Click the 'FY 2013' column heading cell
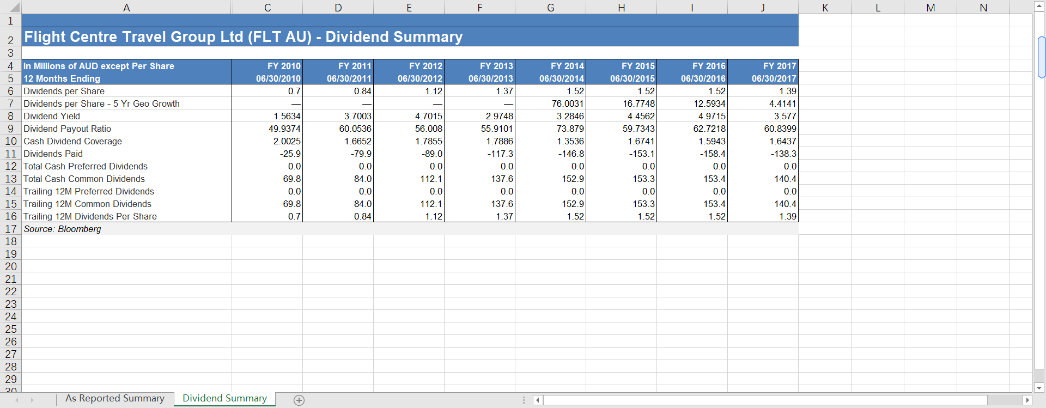This screenshot has width=1046, height=408. 480,66
